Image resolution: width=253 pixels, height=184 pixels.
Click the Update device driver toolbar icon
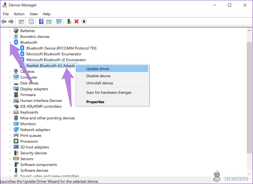[69, 21]
